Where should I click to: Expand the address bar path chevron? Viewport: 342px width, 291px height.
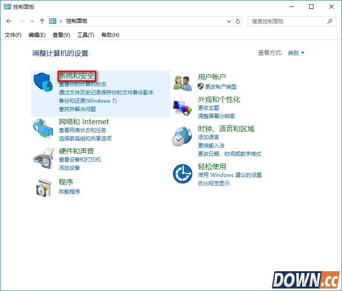(x=61, y=21)
